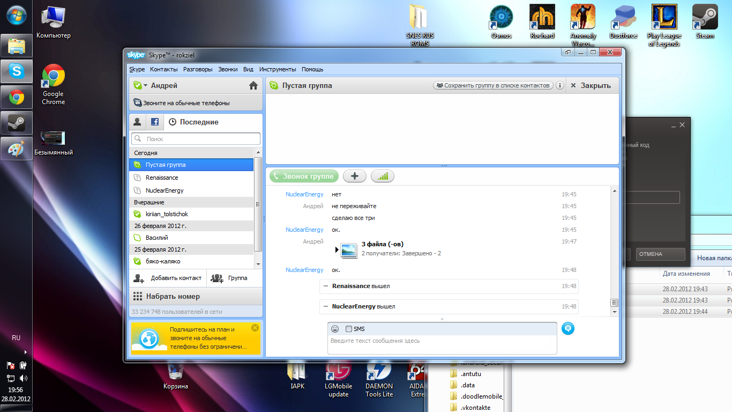Click Сохранить группу в списке контактов
Image resolution: width=732 pixels, height=412 pixels.
[x=492, y=85]
